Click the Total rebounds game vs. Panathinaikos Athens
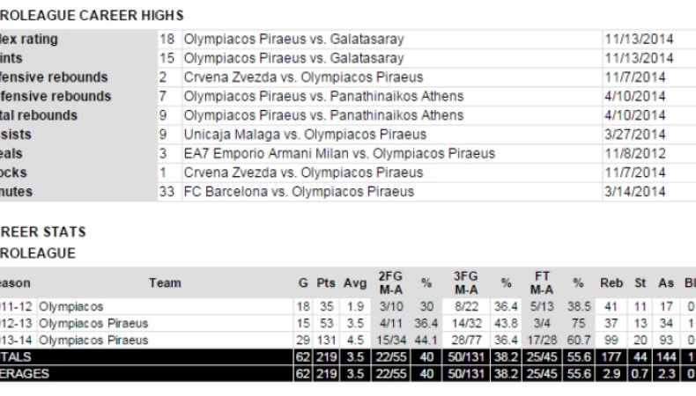The height and width of the screenshot is (396, 696). click(323, 115)
